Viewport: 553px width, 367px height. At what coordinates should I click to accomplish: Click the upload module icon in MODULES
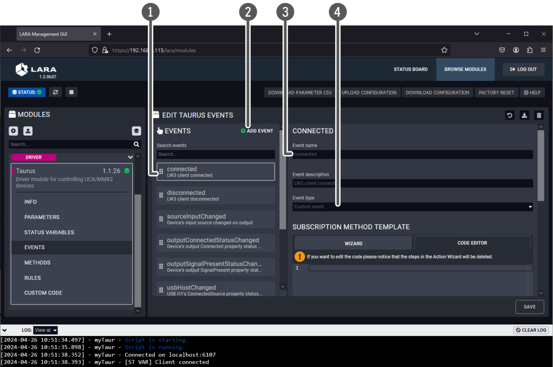point(28,131)
